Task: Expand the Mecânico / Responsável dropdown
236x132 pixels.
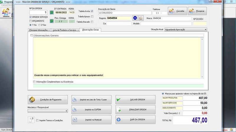Action: tap(48, 111)
